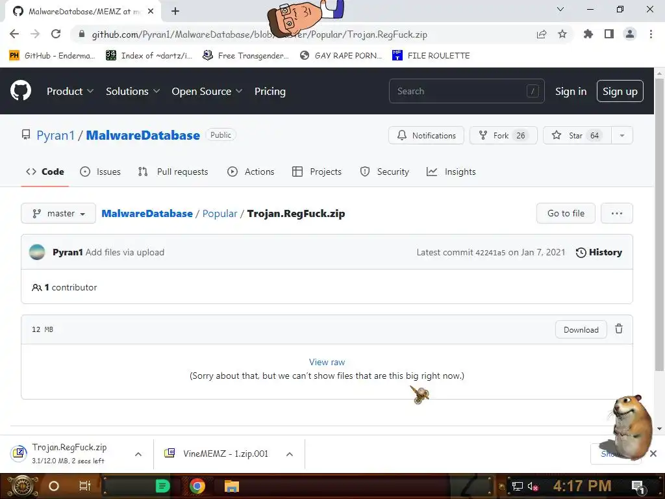The image size is (665, 499).
Task: Focus the GitHub Search field
Action: [x=466, y=91]
